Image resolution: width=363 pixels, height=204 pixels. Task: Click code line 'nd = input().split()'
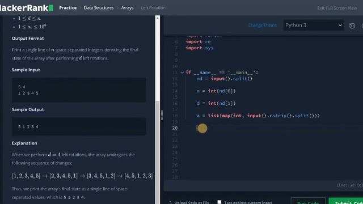(225, 79)
